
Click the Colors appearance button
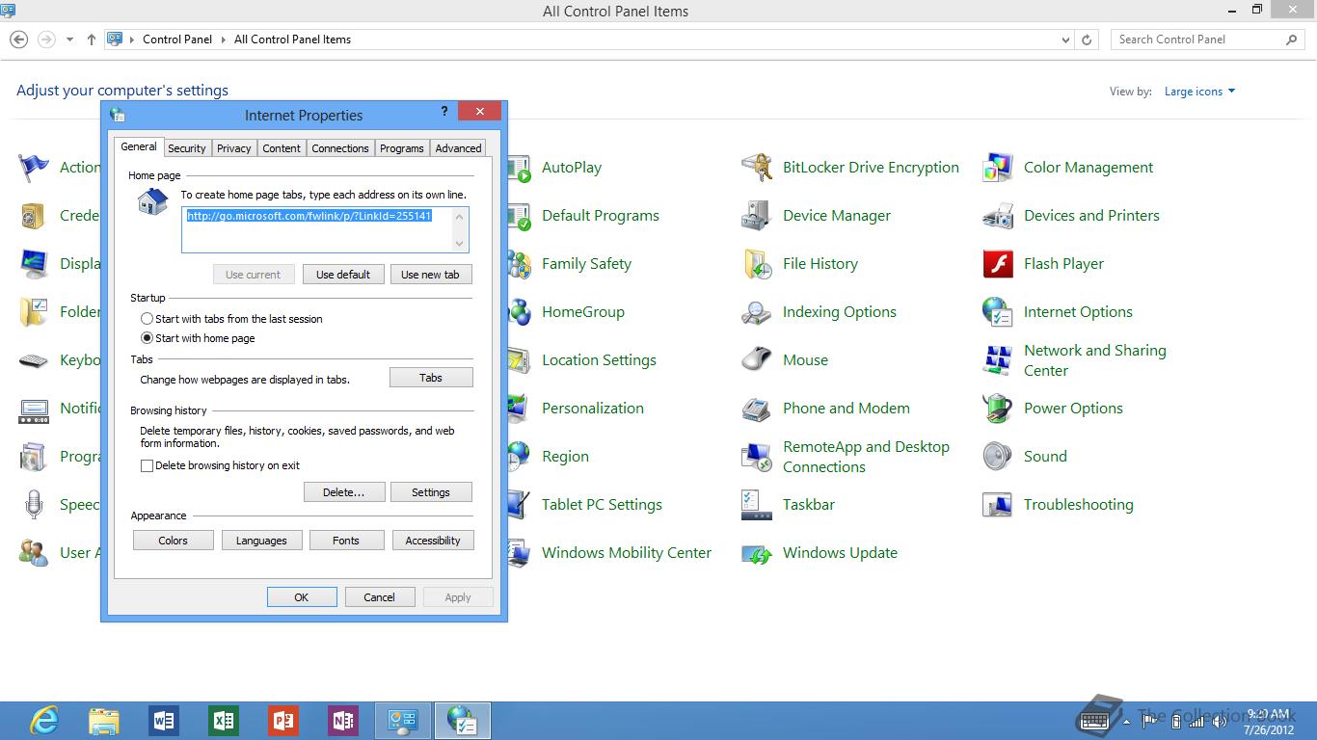tap(174, 541)
